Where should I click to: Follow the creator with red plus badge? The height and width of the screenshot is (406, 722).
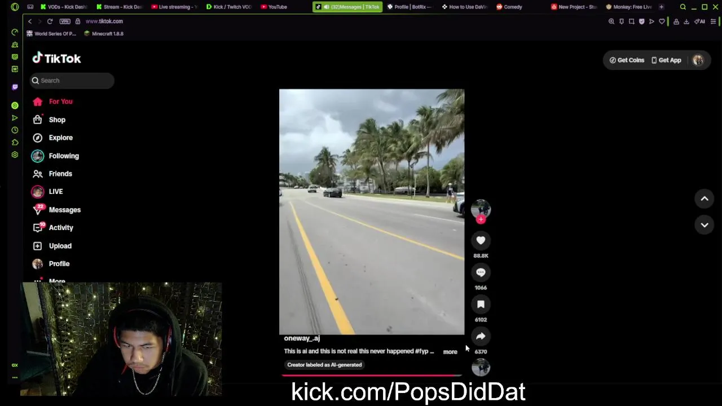pos(481,220)
